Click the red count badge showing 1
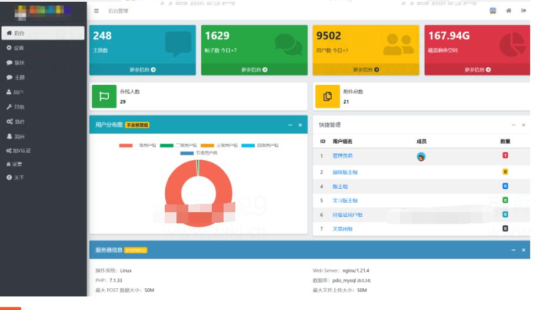This screenshot has height=310, width=536. click(x=505, y=155)
